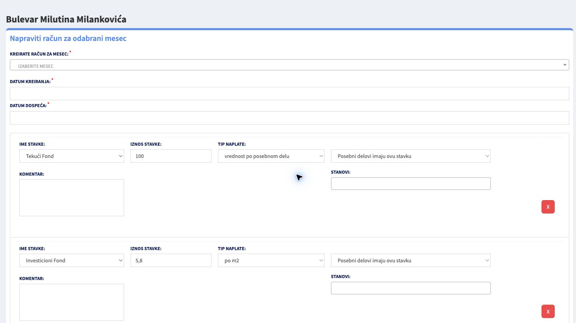Open 'Posebni delovi' dropdown in Investicioni Fond row
Image resolution: width=576 pixels, height=323 pixels.
411,260
